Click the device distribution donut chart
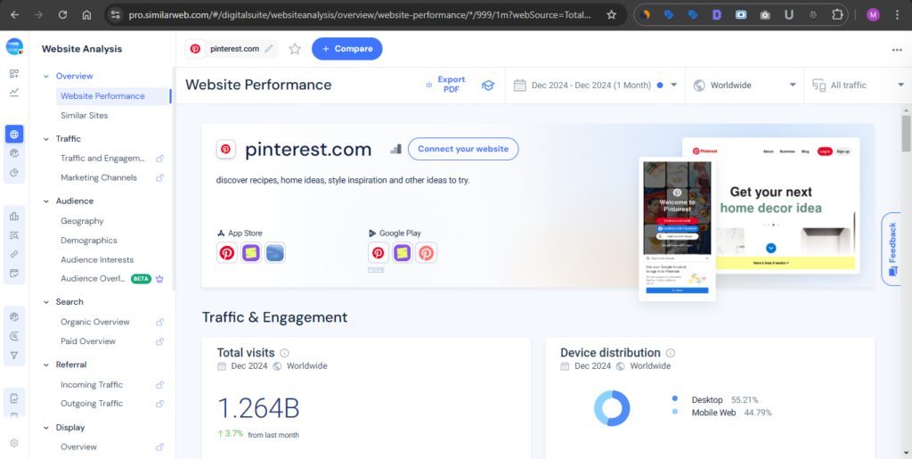This screenshot has width=912, height=459. 612,408
